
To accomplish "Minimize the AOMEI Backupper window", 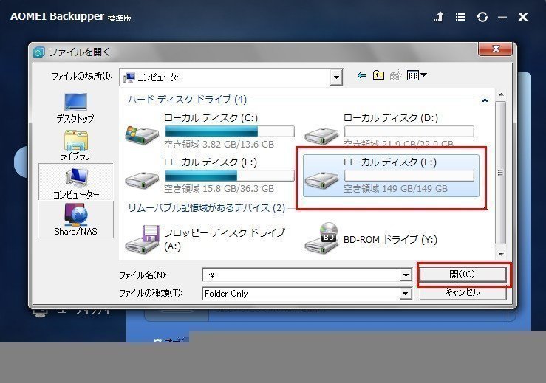I will [x=502, y=17].
